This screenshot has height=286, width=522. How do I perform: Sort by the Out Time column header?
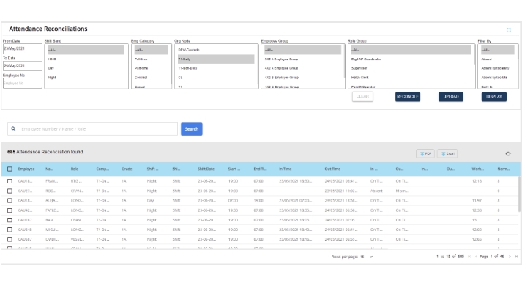[332, 169]
